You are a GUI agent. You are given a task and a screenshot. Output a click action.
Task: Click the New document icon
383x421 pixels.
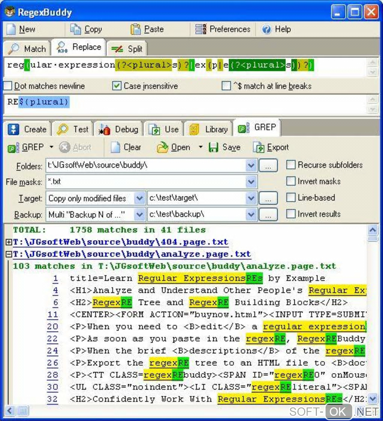pyautogui.click(x=11, y=29)
